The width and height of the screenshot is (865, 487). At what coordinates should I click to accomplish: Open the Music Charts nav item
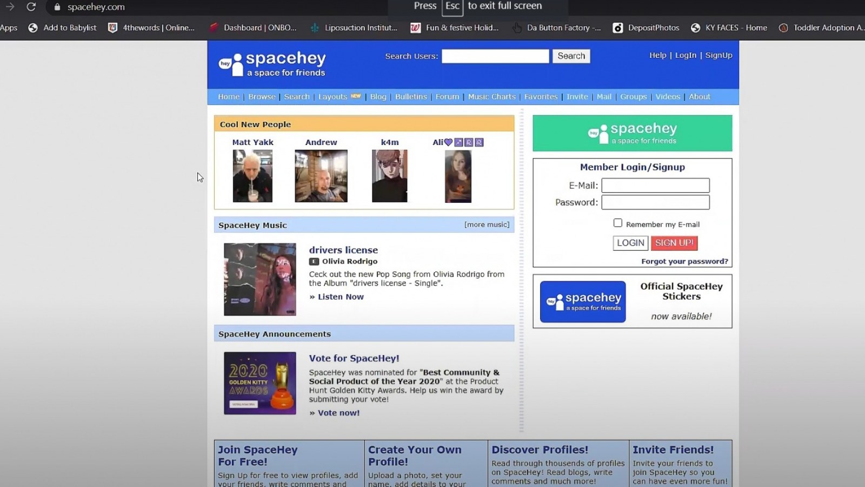click(491, 96)
